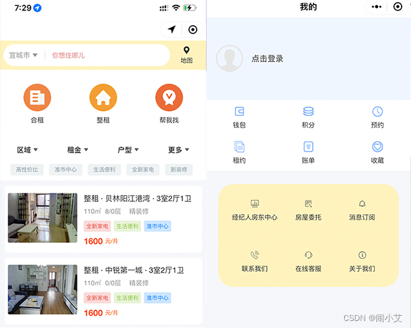Tap 全新家电 tag on 贝林阳江港湾 listing
Viewport: 411px width, 328px height.
tap(97, 226)
